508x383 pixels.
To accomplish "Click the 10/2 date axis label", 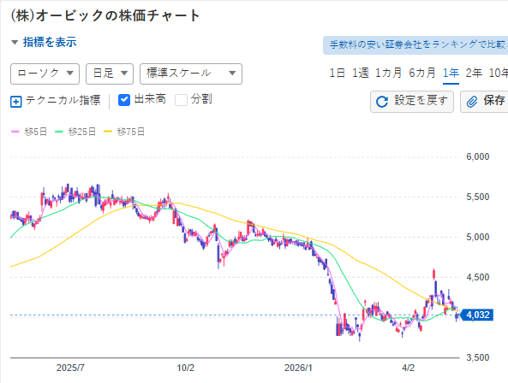I will click(x=186, y=368).
